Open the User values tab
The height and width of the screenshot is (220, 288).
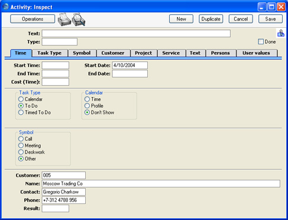point(256,53)
